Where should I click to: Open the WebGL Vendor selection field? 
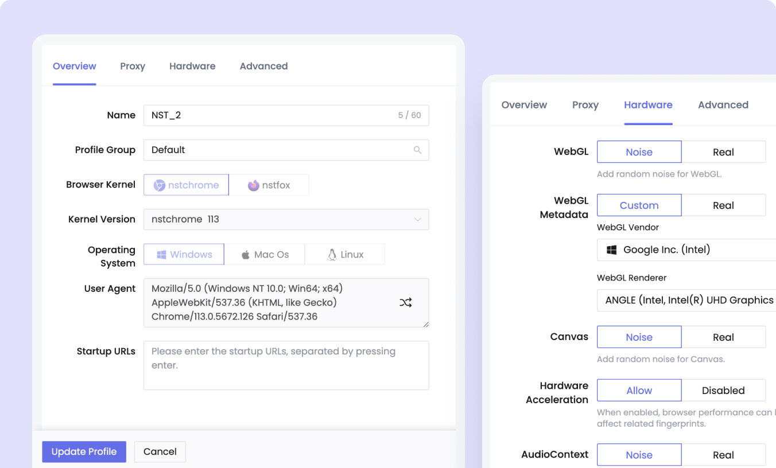click(689, 249)
